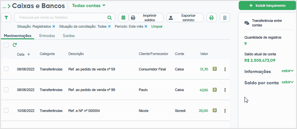Click the R badge on Paulo row
Image resolution: width=297 pixels, height=129 pixels.
pyautogui.click(x=215, y=90)
